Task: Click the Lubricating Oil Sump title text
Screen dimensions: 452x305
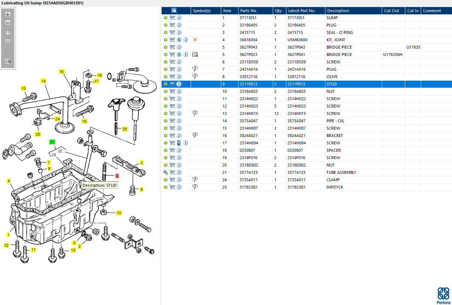Action: [x=43, y=3]
